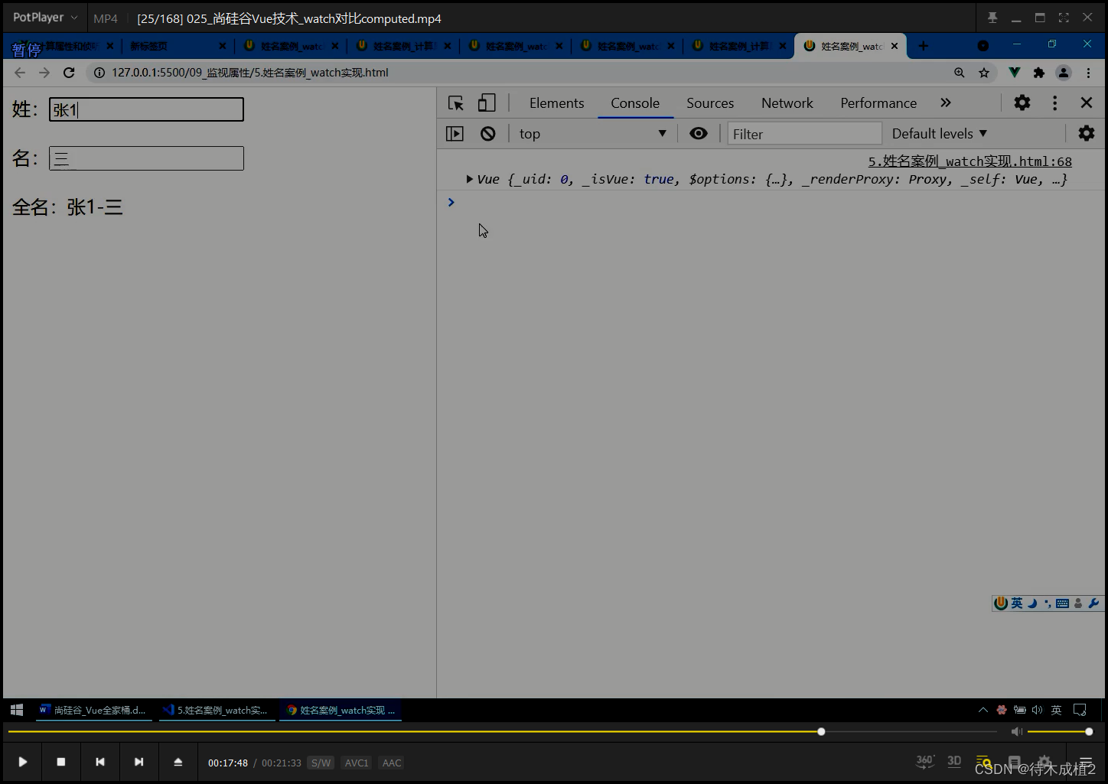Open a new browser tab with the plus
The image size is (1108, 784).
pyautogui.click(x=924, y=46)
